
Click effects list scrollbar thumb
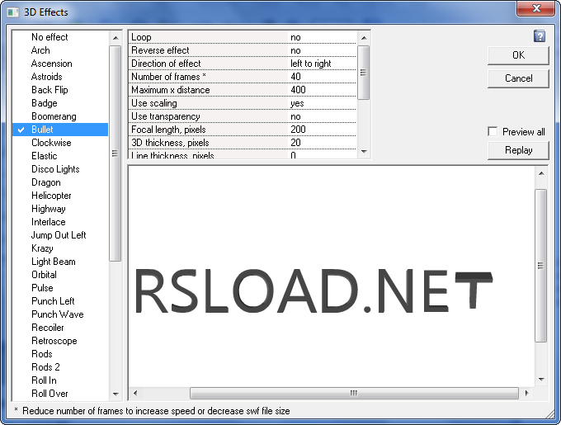(115, 153)
